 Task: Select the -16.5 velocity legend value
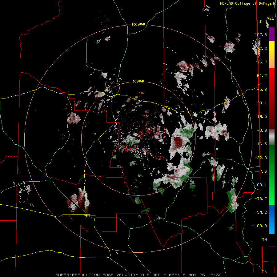click(261, 144)
